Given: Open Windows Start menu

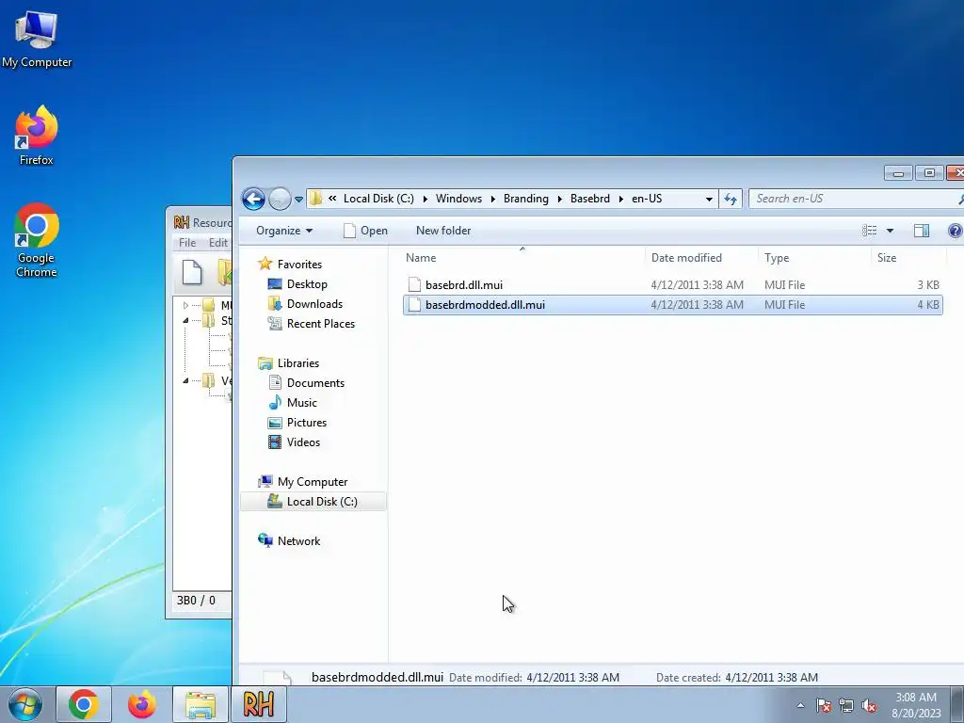Looking at the screenshot, I should [x=25, y=704].
